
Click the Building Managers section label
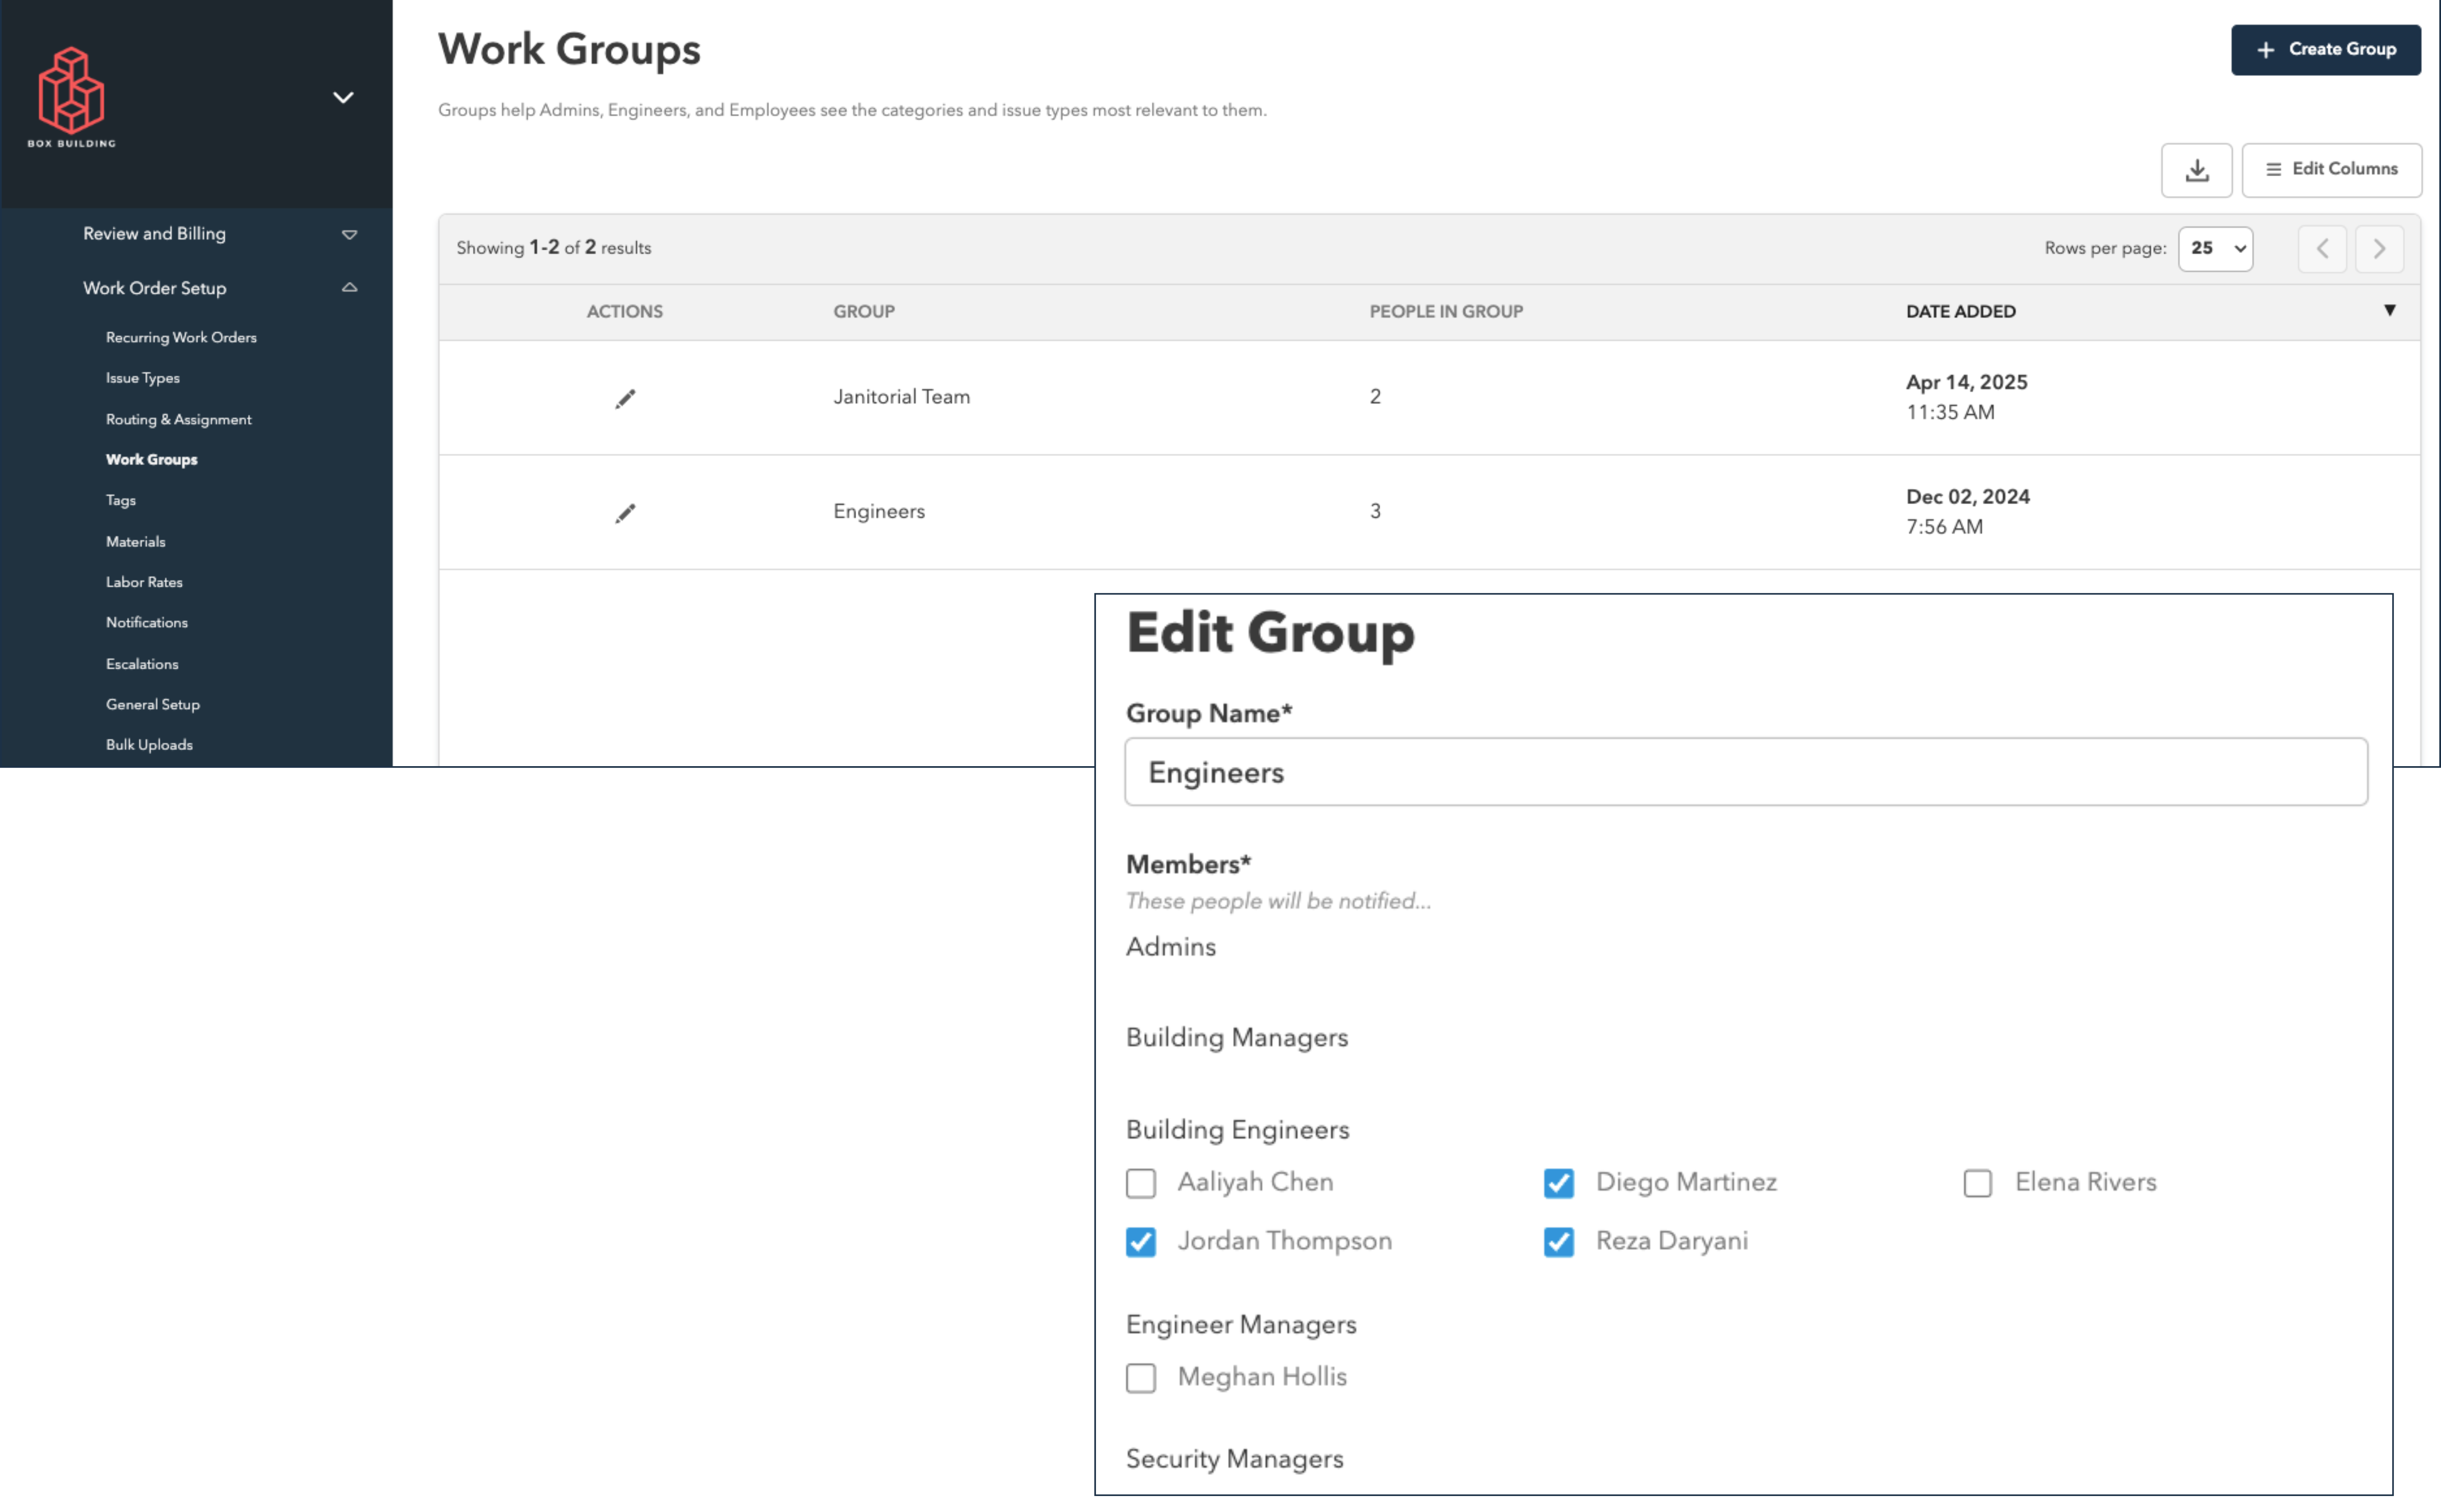(x=1236, y=1038)
